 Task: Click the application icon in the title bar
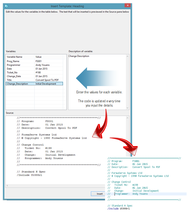click(x=7, y=6)
